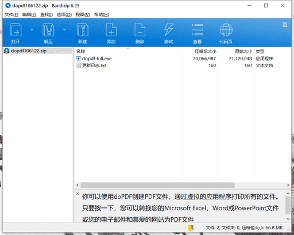Viewport: 294px width, 235px height.
Task: Click the dopdf-full.exe application icon
Action: (79, 59)
